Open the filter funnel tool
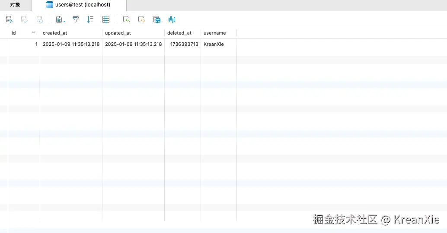This screenshot has height=233, width=447. pyautogui.click(x=76, y=19)
